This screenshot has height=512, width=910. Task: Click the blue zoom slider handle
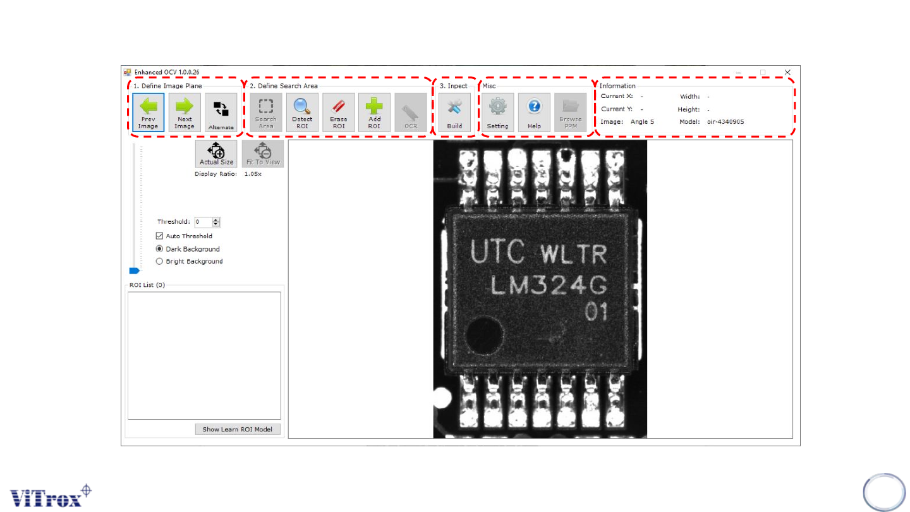point(134,271)
